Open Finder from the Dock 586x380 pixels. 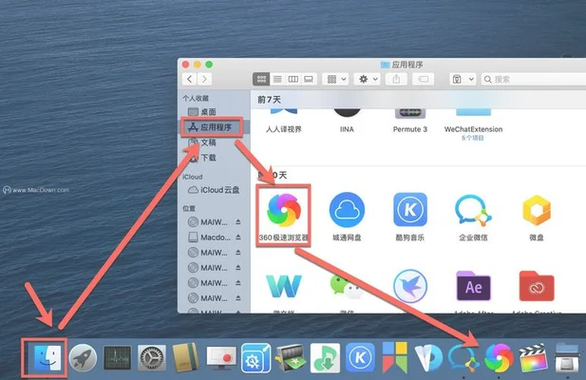[47, 357]
